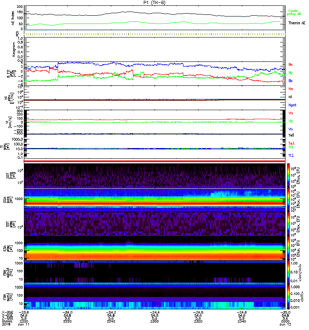Click the Jun 11 date label
Viewport: 309px width, 330px height.
[23, 325]
